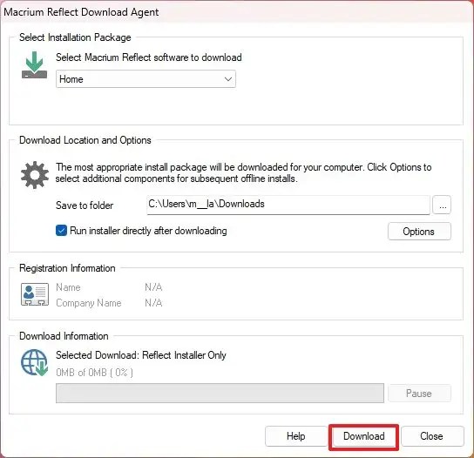The image size is (474, 458).
Task: Open the Home software selection dropdown
Action: coord(146,79)
